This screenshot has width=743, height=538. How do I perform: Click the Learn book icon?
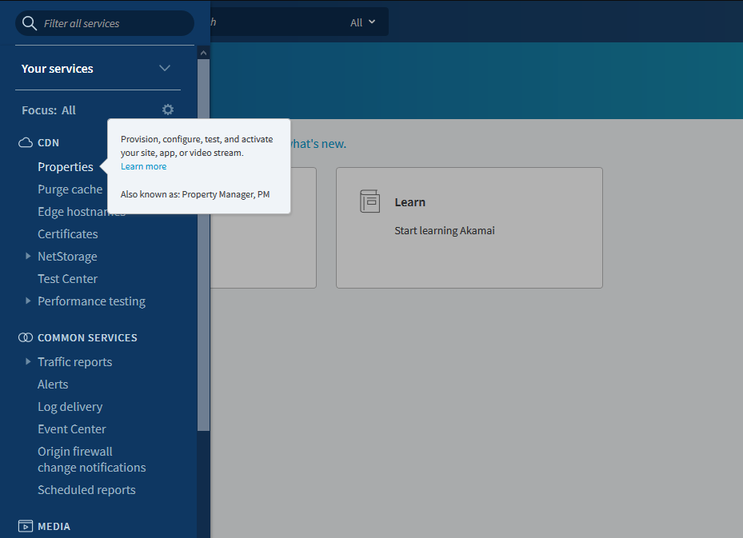[370, 201]
